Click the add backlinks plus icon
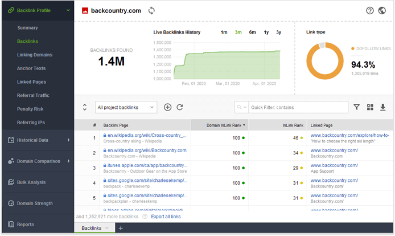395x236 pixels. [x=167, y=107]
